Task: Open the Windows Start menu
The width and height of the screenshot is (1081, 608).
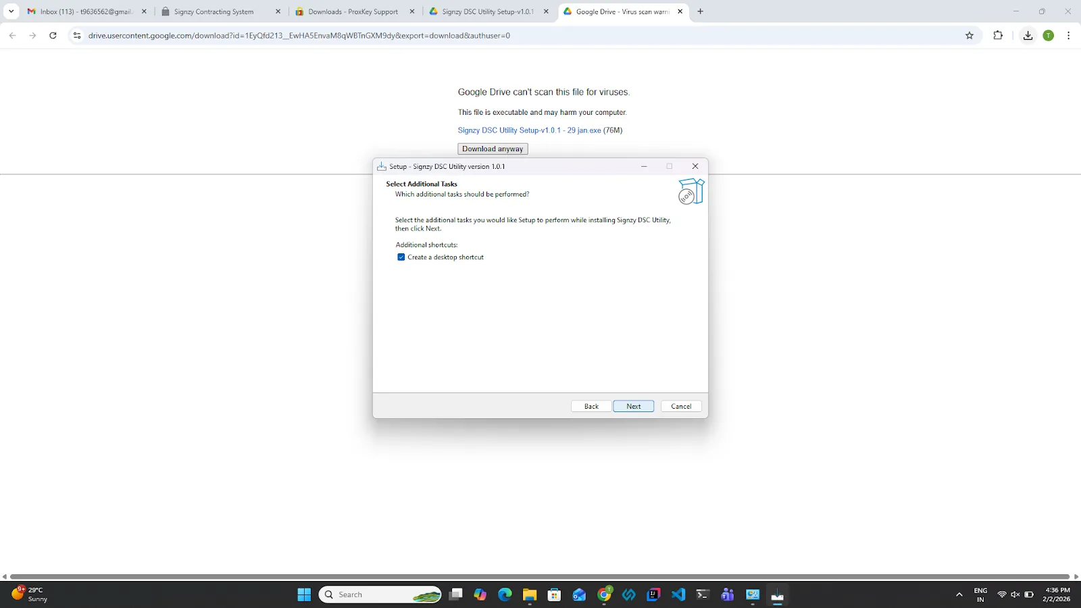Action: [x=304, y=594]
